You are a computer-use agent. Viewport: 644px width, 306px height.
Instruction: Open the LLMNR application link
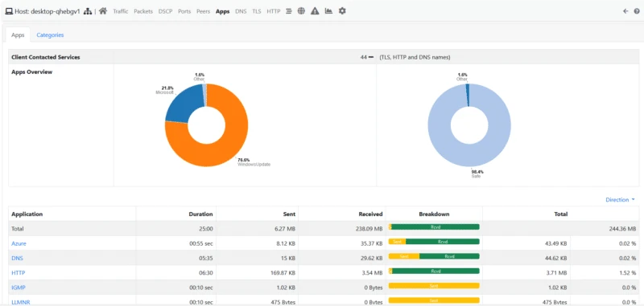click(x=21, y=302)
